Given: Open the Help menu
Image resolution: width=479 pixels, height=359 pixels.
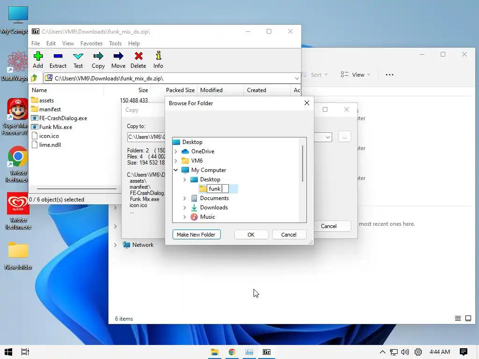Looking at the screenshot, I should point(134,43).
